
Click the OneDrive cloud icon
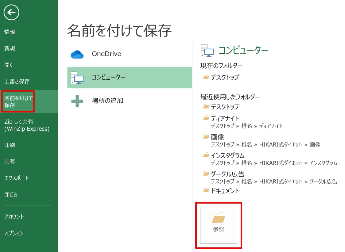tap(77, 55)
